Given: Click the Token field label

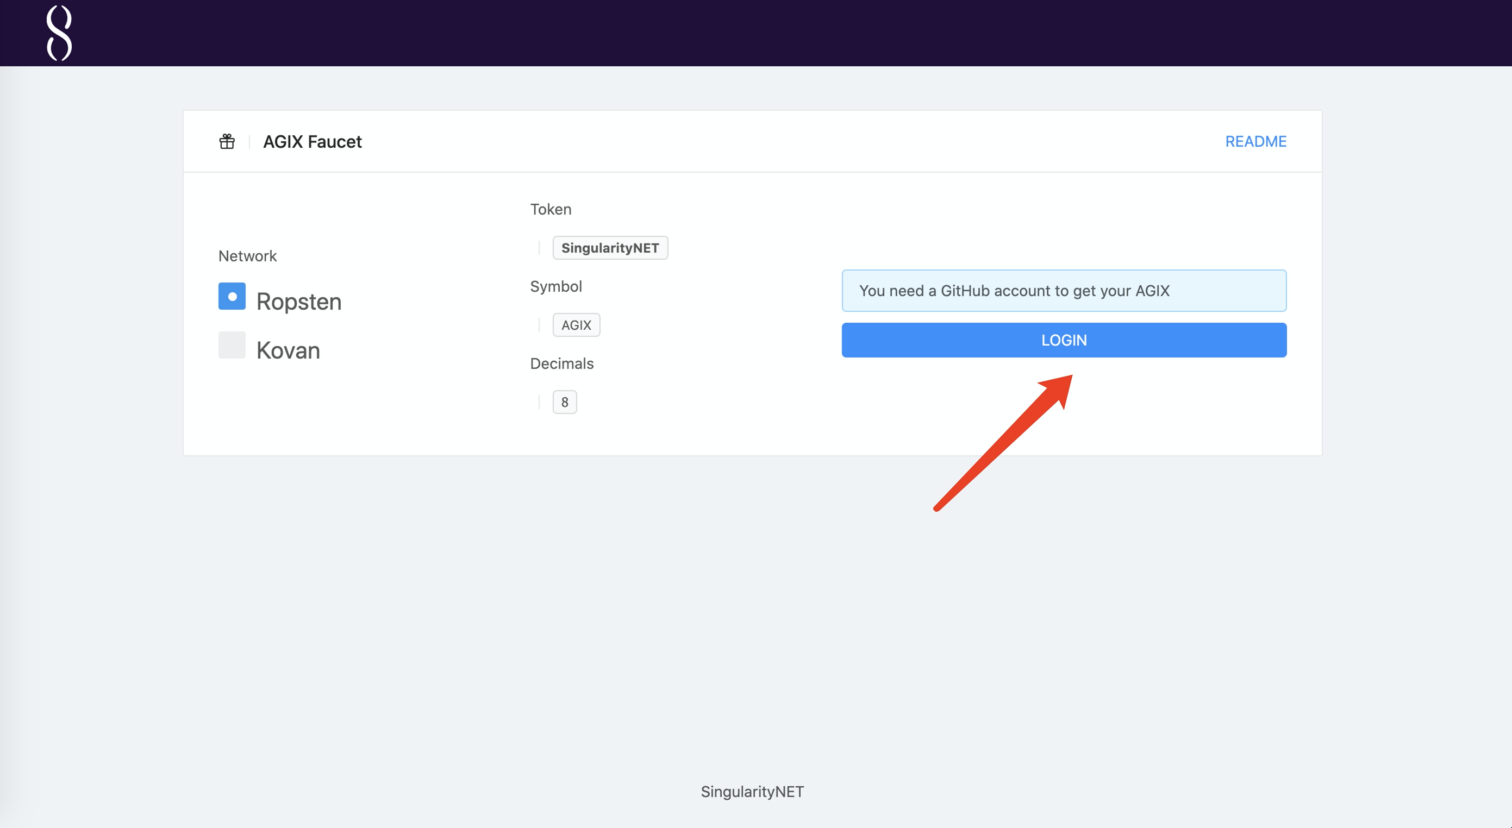Looking at the screenshot, I should tap(551, 210).
